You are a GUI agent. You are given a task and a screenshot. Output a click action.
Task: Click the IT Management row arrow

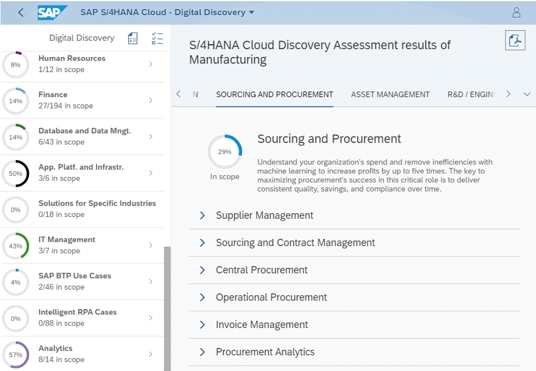(151, 246)
